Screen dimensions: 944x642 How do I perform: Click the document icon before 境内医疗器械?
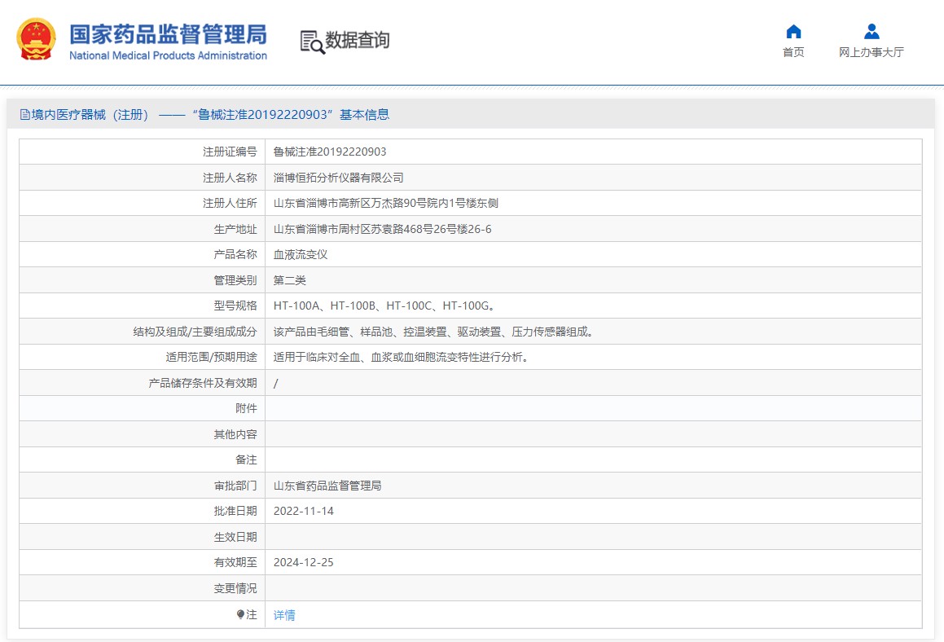pyautogui.click(x=24, y=114)
